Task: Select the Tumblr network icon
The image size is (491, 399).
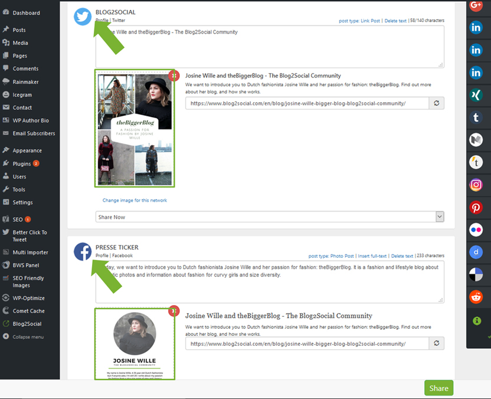Action: pyautogui.click(x=476, y=118)
